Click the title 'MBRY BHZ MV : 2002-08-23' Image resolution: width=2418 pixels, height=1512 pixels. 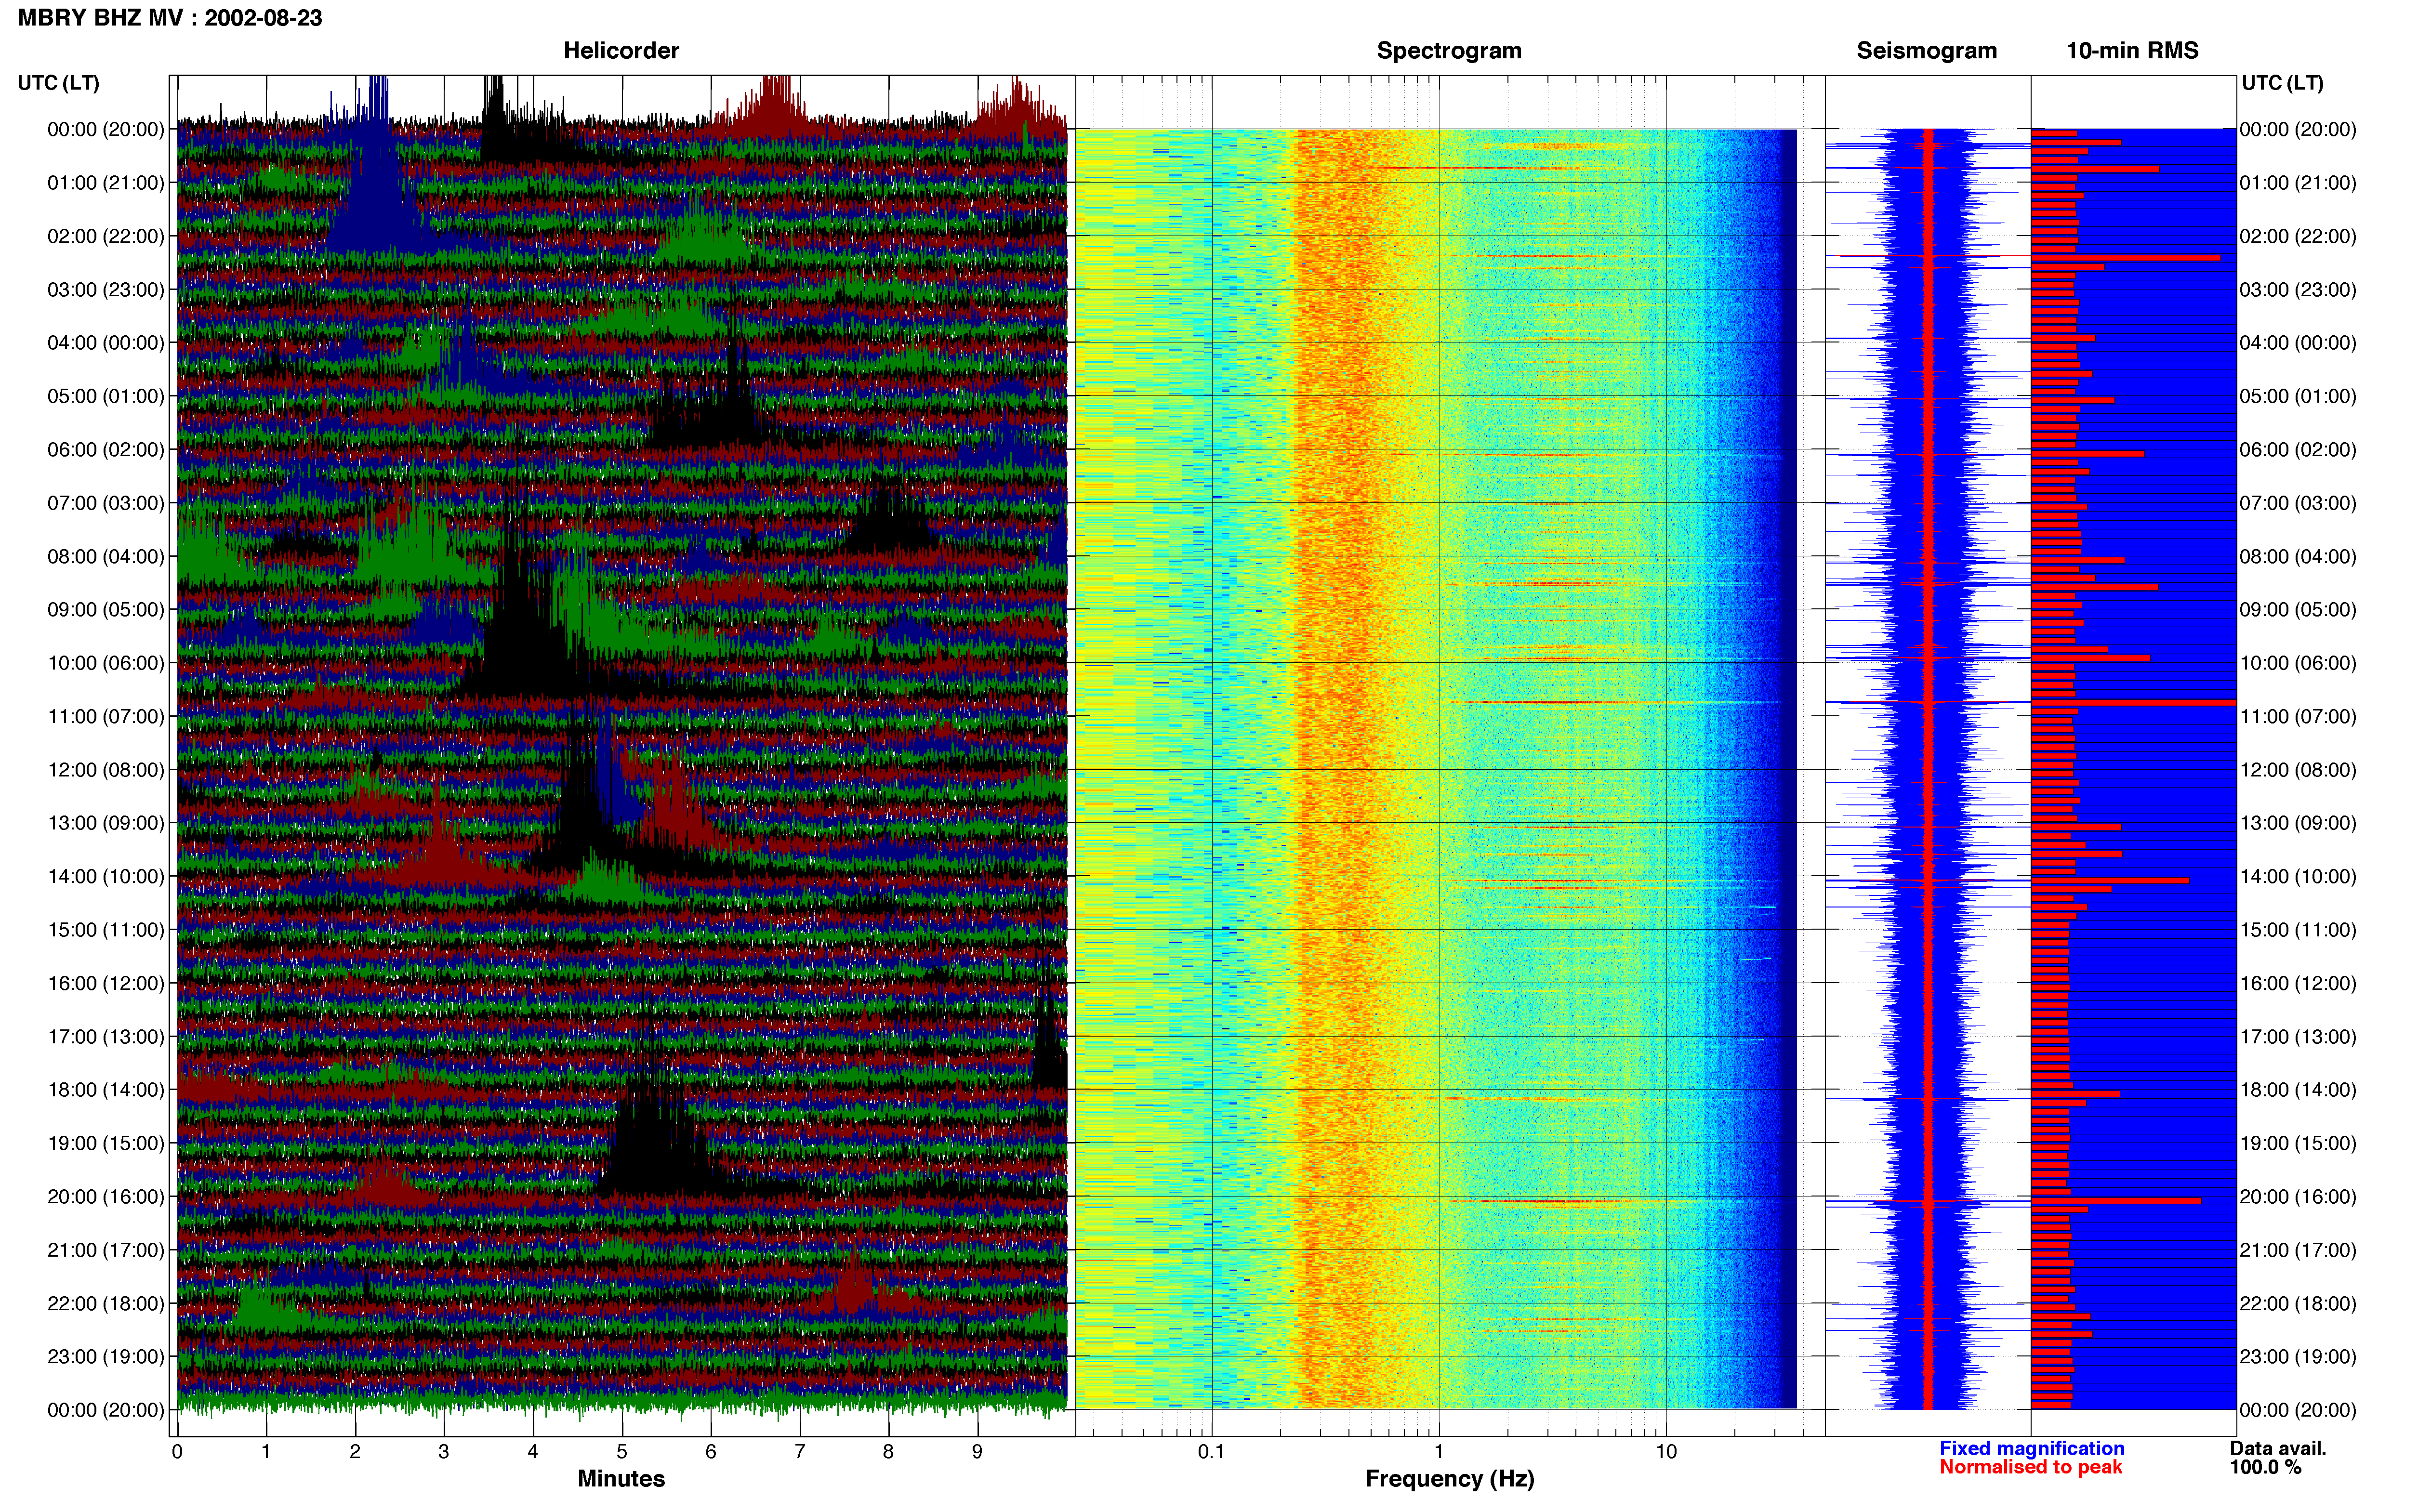tap(170, 18)
